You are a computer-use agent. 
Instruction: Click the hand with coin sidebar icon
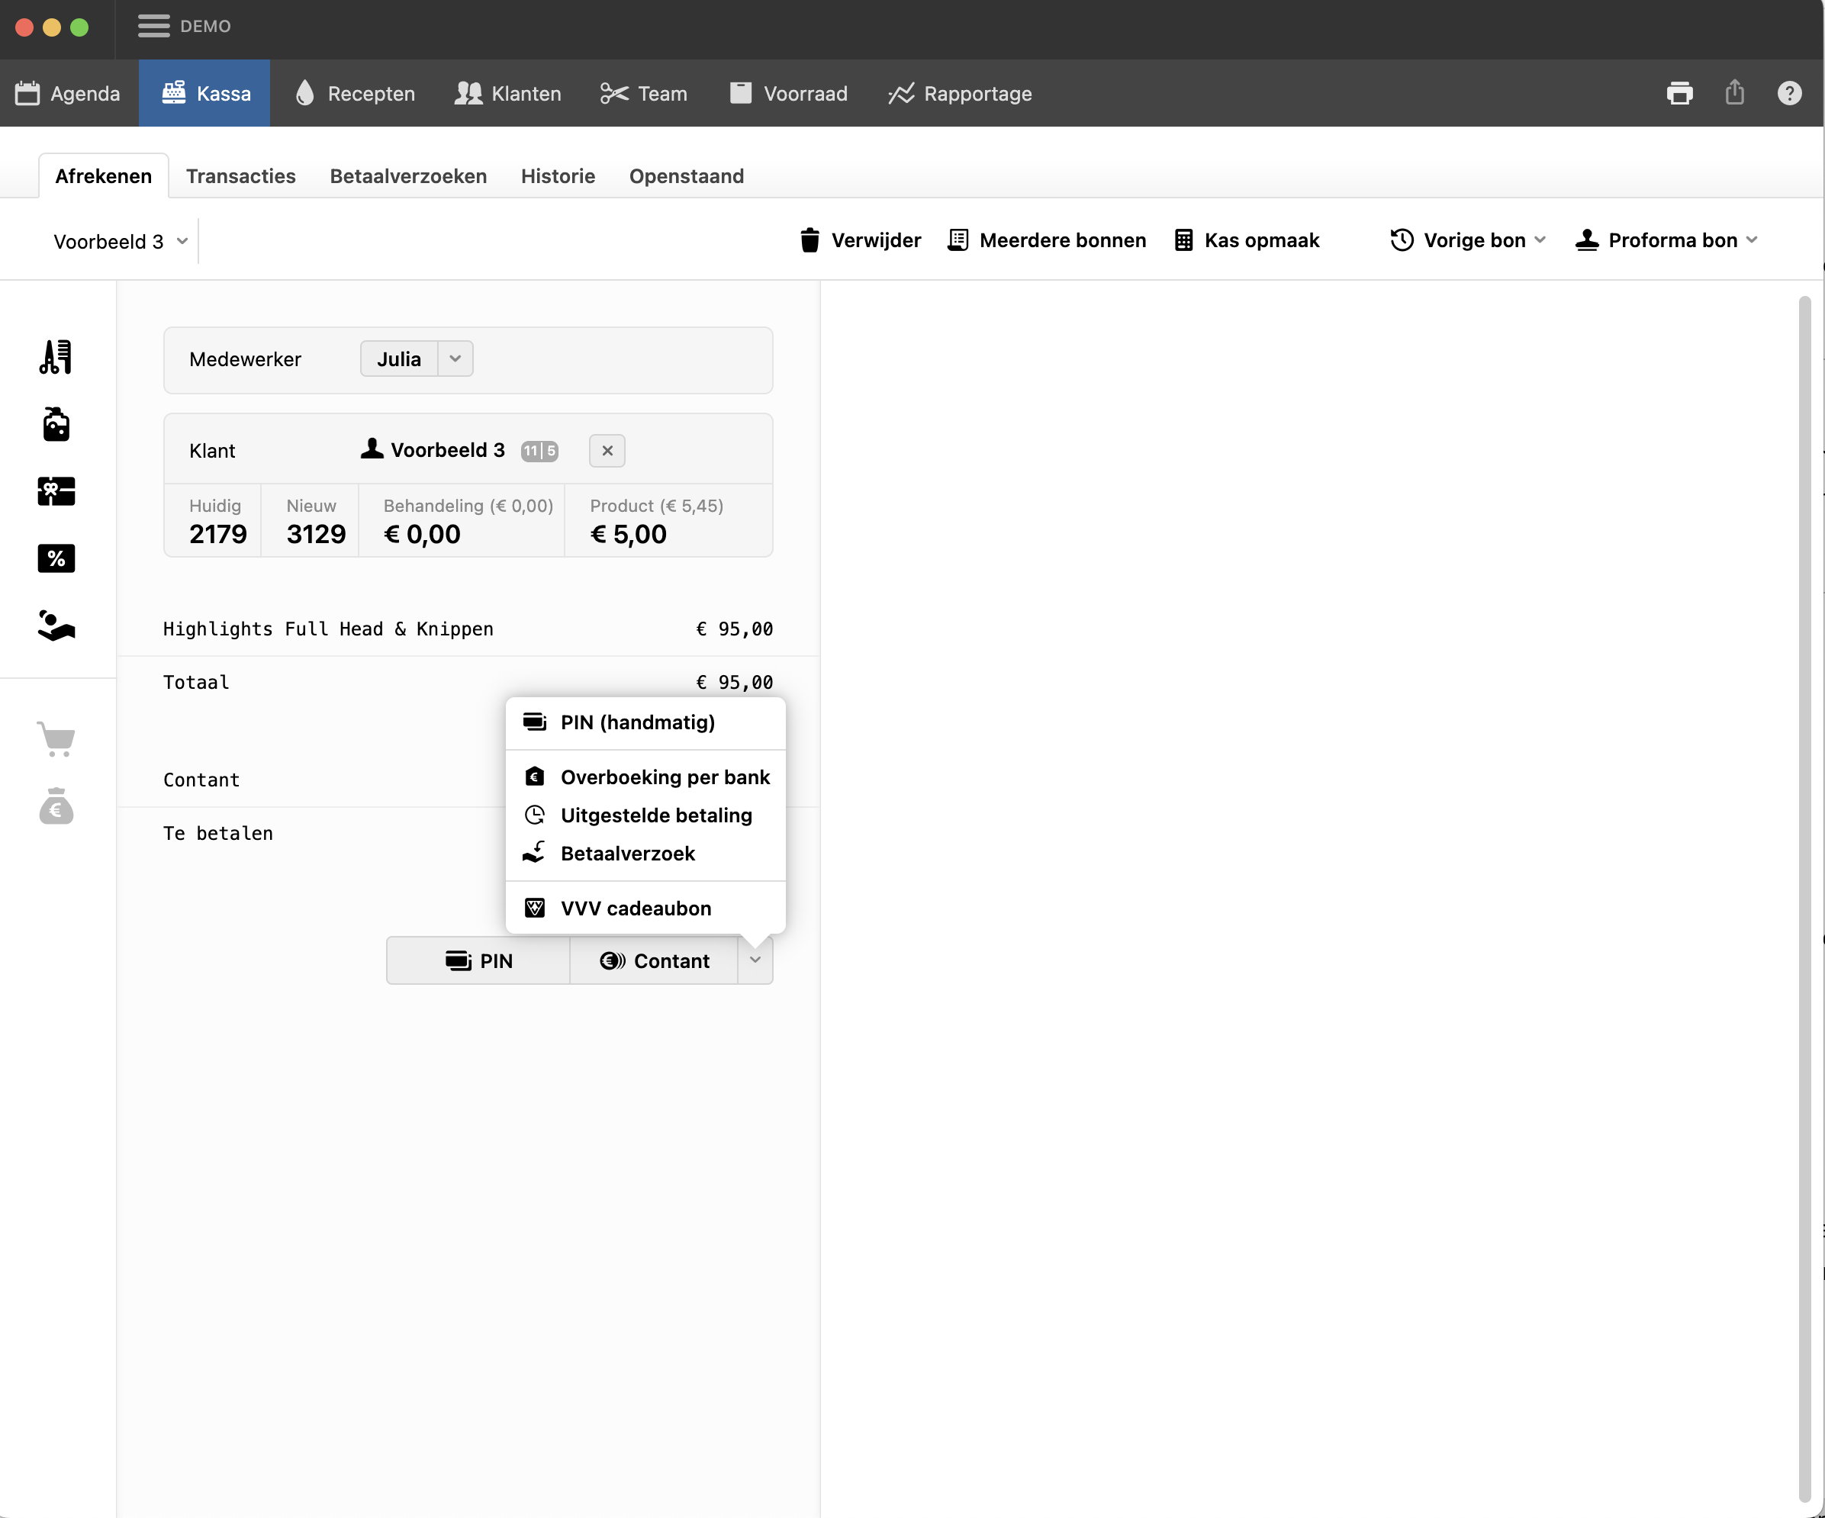tap(56, 626)
